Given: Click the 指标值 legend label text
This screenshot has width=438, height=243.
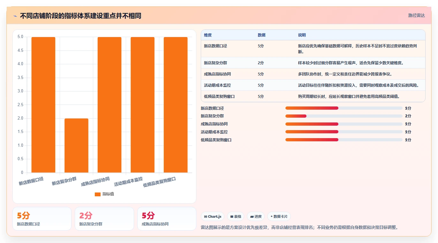Looking at the screenshot, I should coord(108,194).
